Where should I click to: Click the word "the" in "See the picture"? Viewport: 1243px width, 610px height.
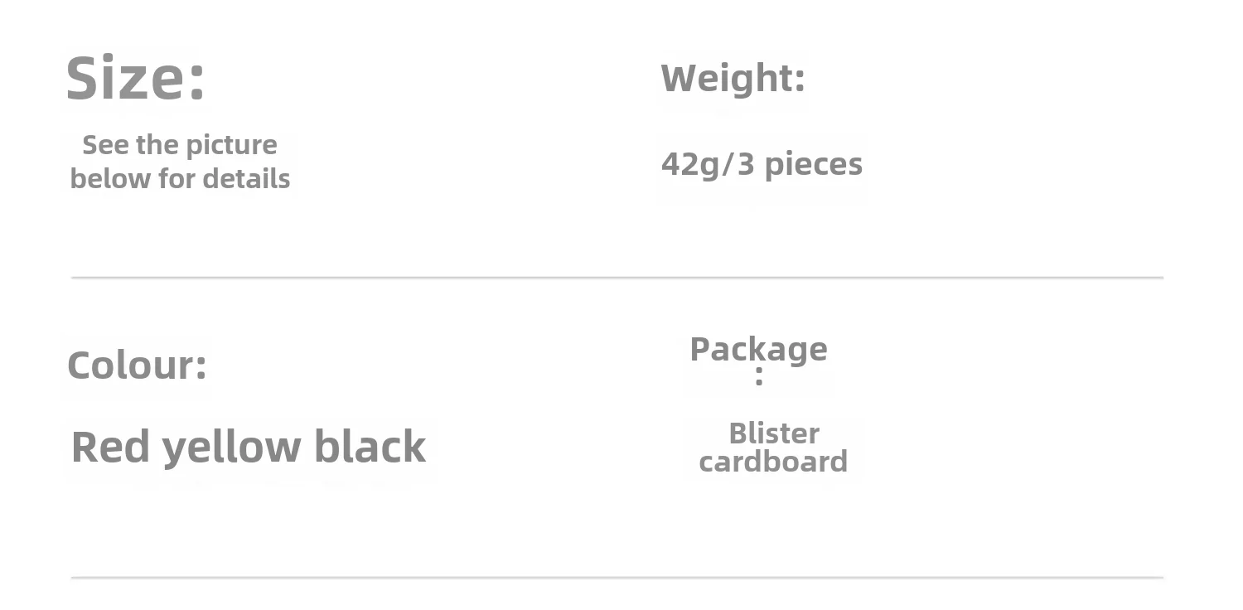[157, 145]
